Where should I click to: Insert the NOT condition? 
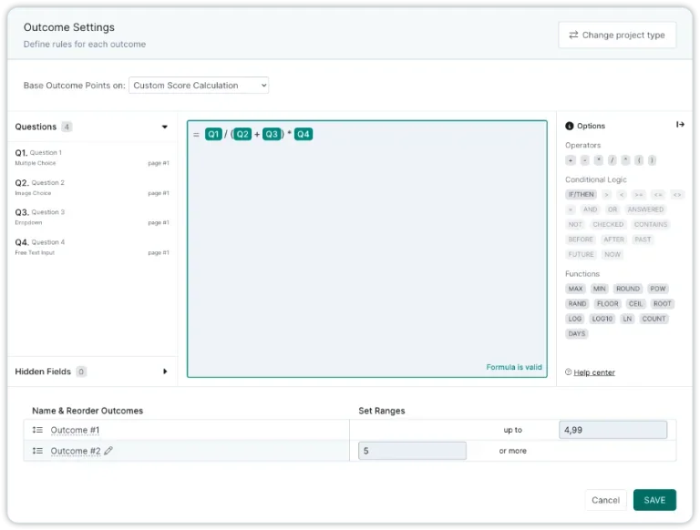tap(575, 224)
